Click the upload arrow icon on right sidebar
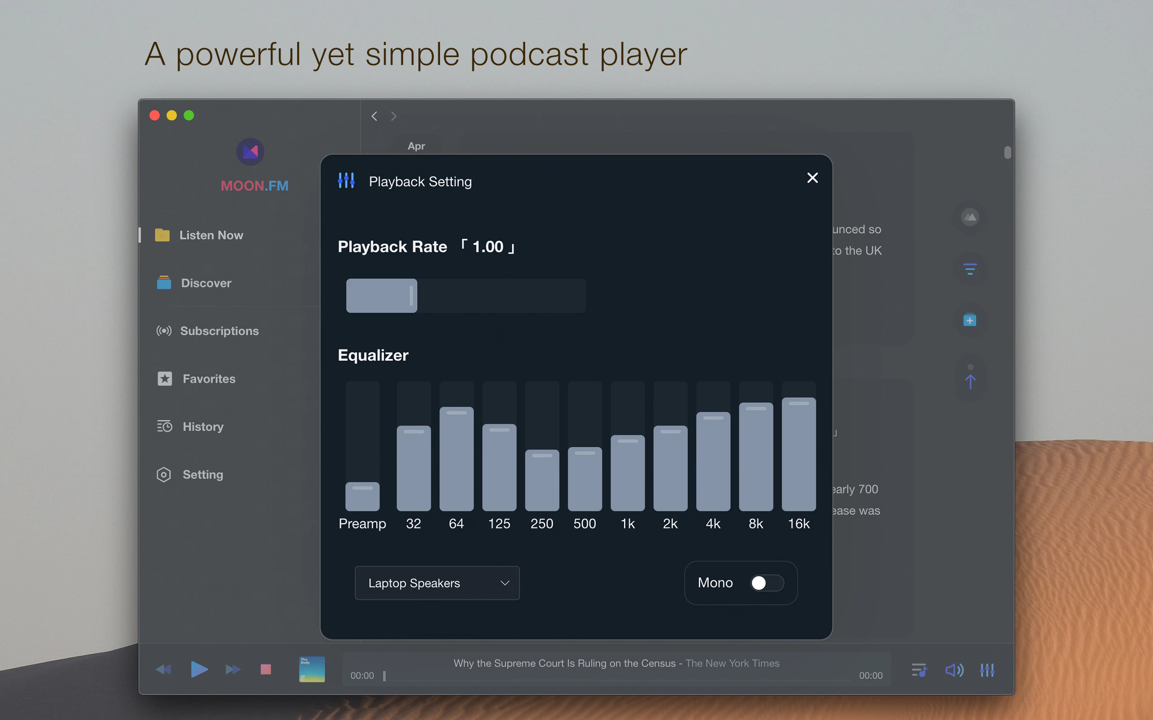This screenshot has height=720, width=1153. (x=971, y=381)
